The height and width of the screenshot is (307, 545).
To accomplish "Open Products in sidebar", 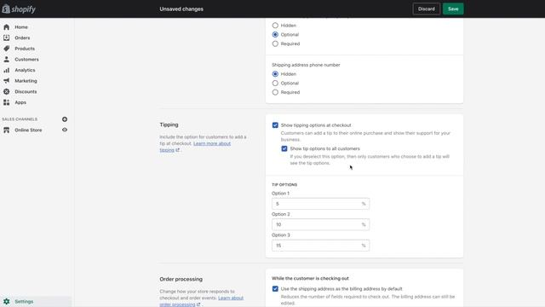I will pyautogui.click(x=25, y=49).
